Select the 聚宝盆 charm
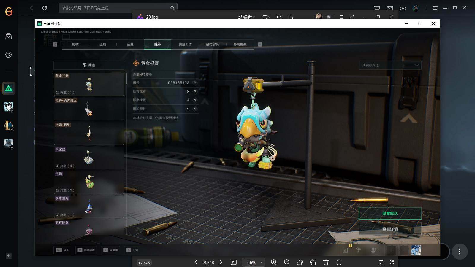This screenshot has width=475, height=267. tap(89, 158)
